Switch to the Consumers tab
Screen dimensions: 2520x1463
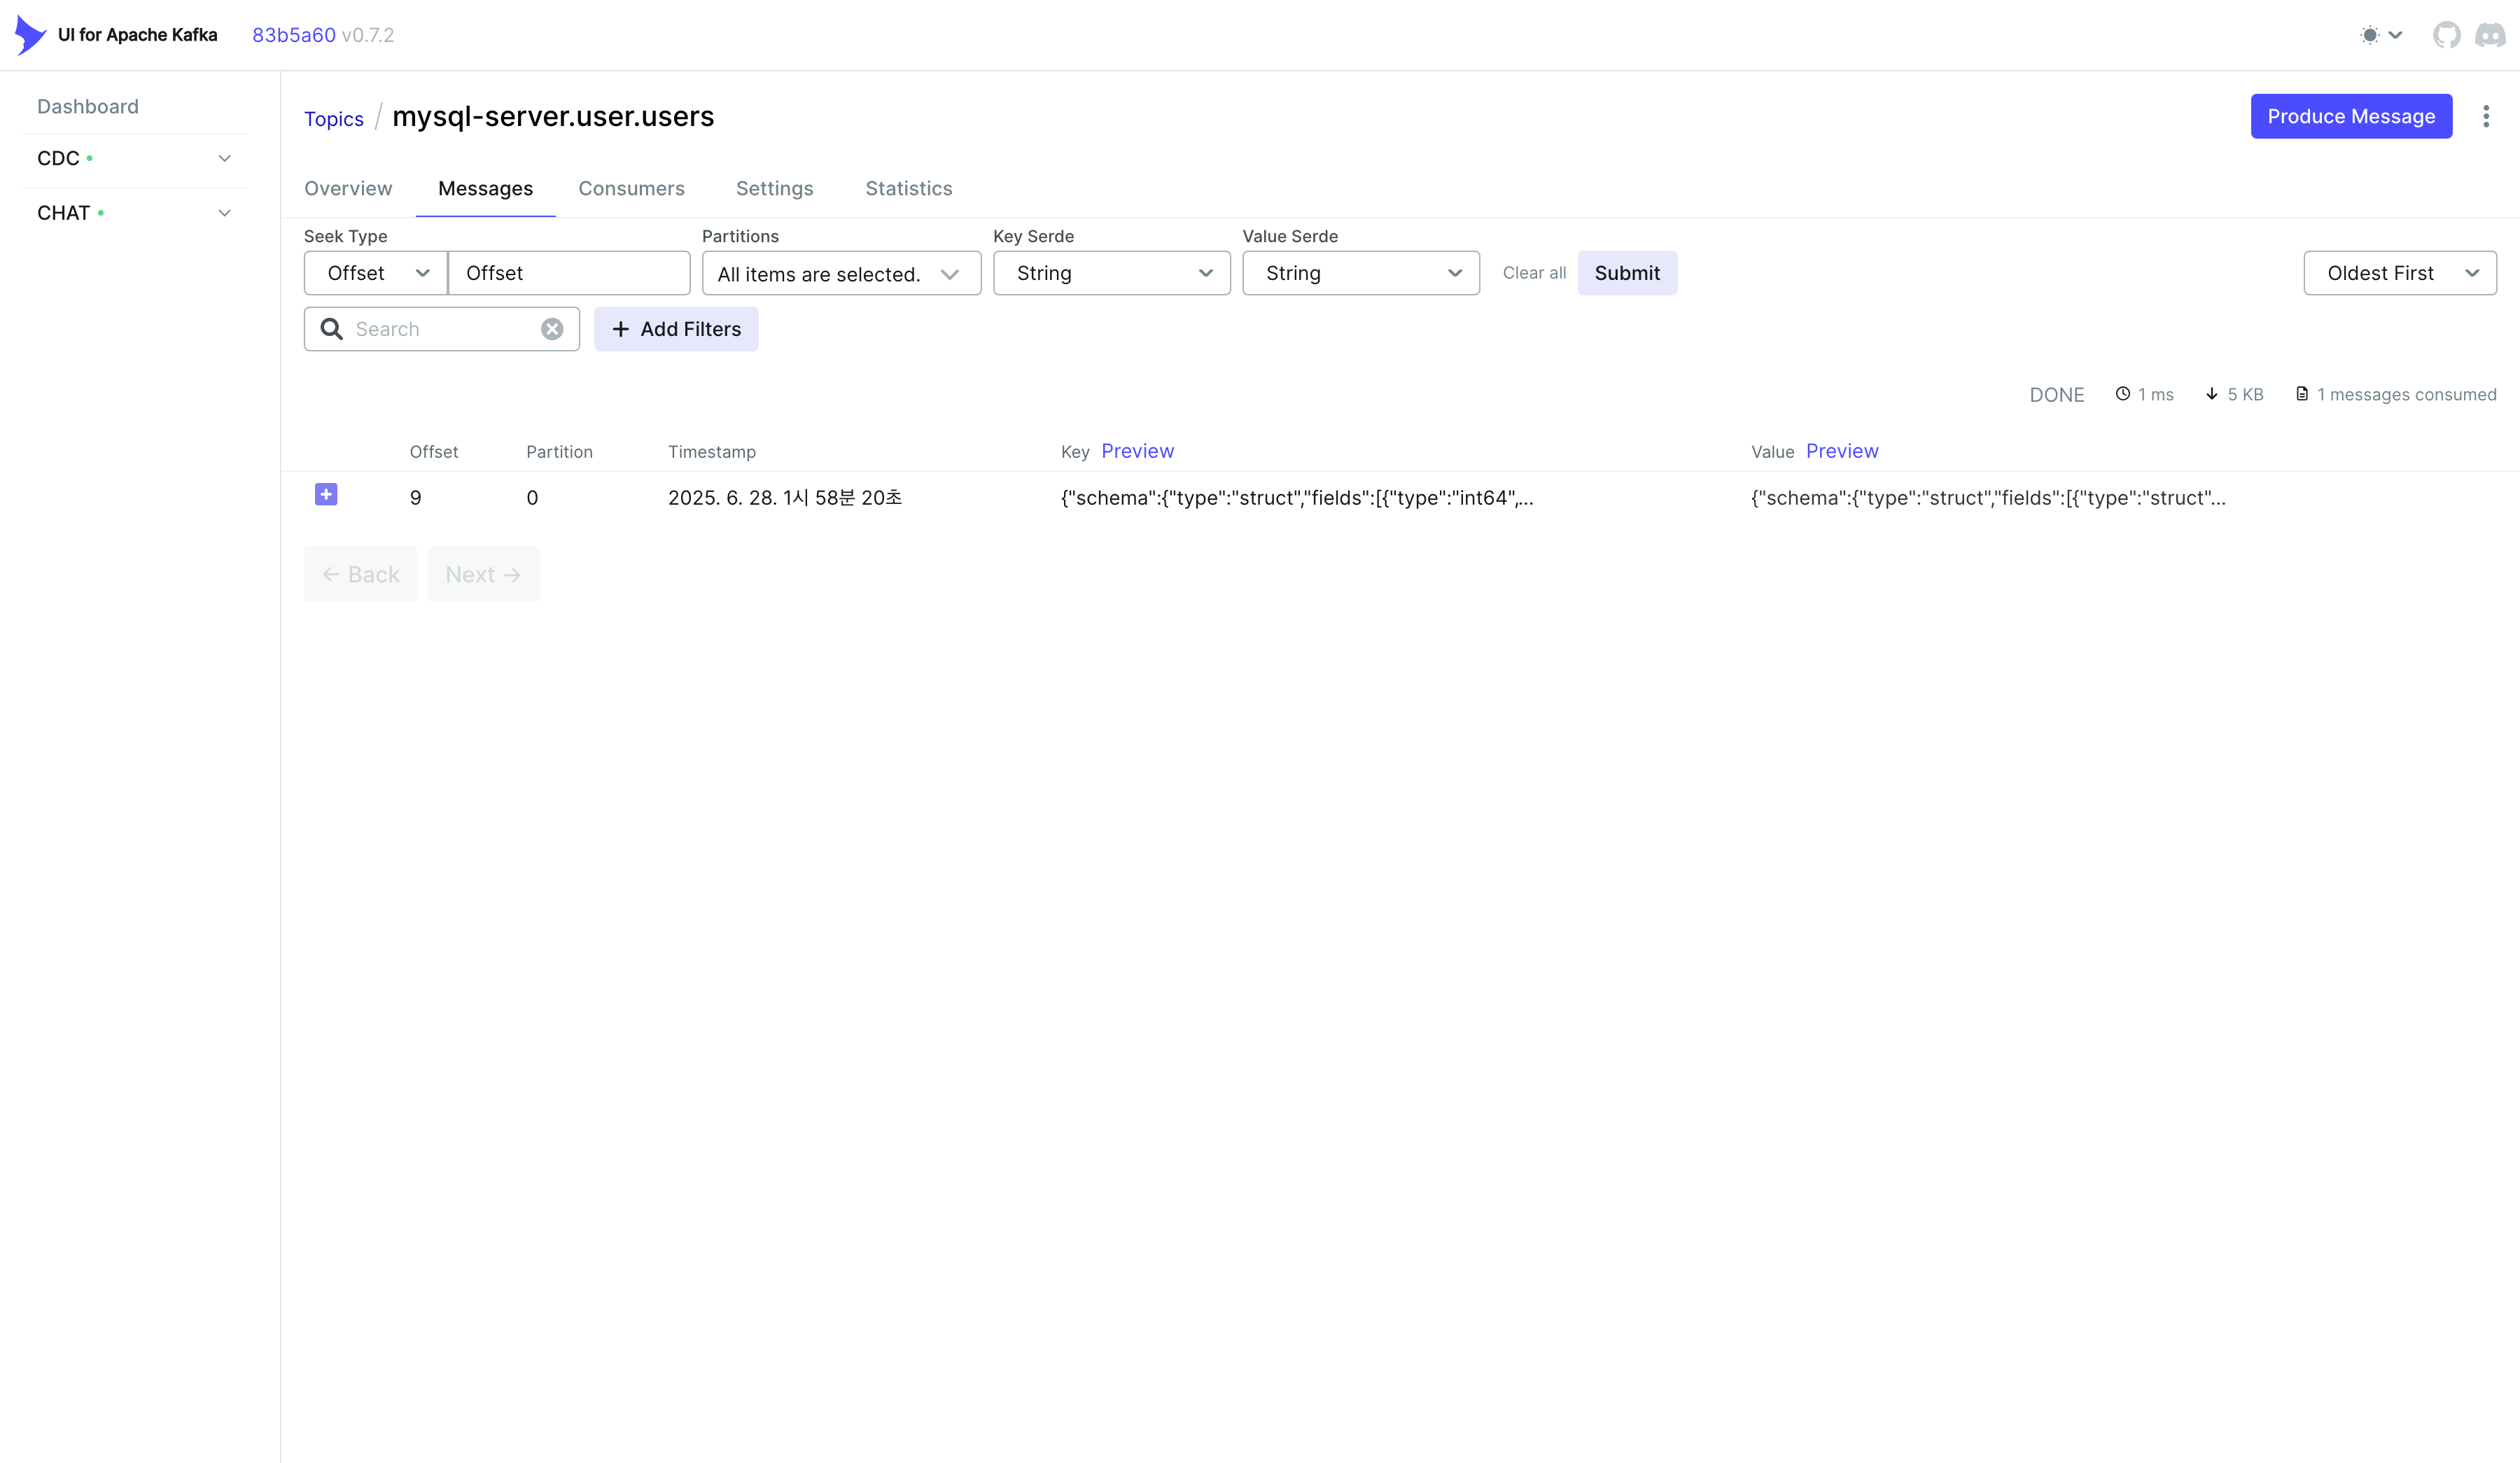631,189
